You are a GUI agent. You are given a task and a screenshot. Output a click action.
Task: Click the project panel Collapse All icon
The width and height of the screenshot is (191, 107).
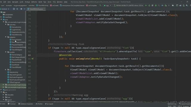17,9
